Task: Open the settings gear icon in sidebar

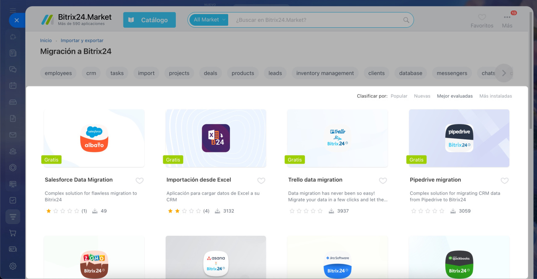Action: coord(13,266)
